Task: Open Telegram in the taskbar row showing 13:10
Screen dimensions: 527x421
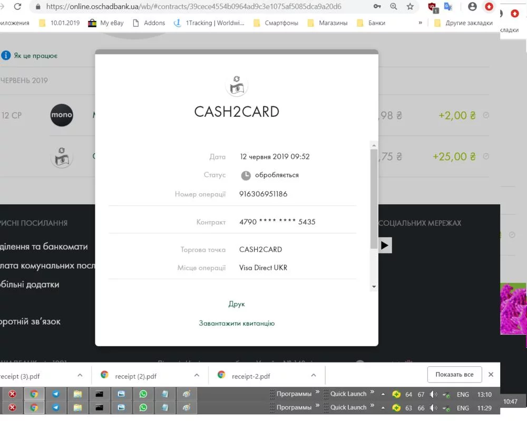Action: pos(56,394)
